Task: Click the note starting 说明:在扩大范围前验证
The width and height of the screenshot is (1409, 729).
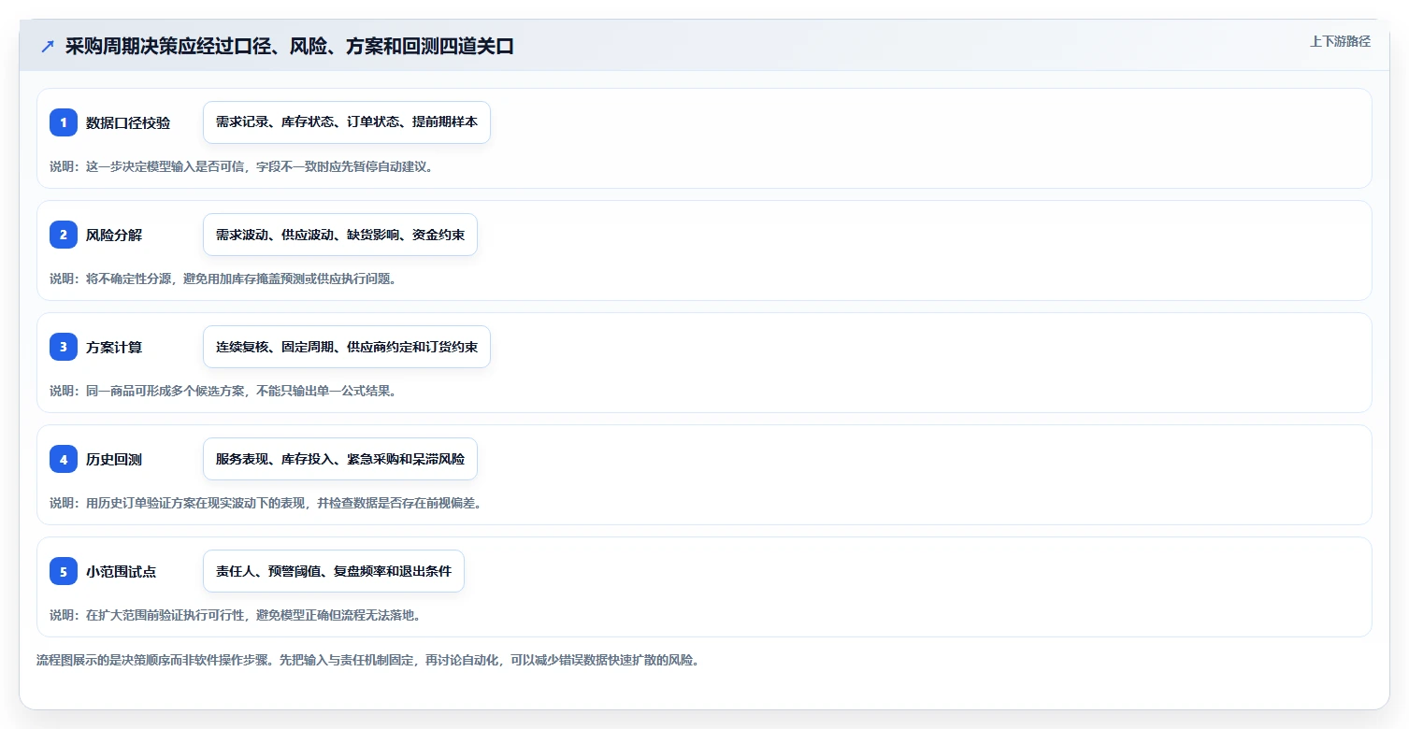Action: tap(236, 615)
